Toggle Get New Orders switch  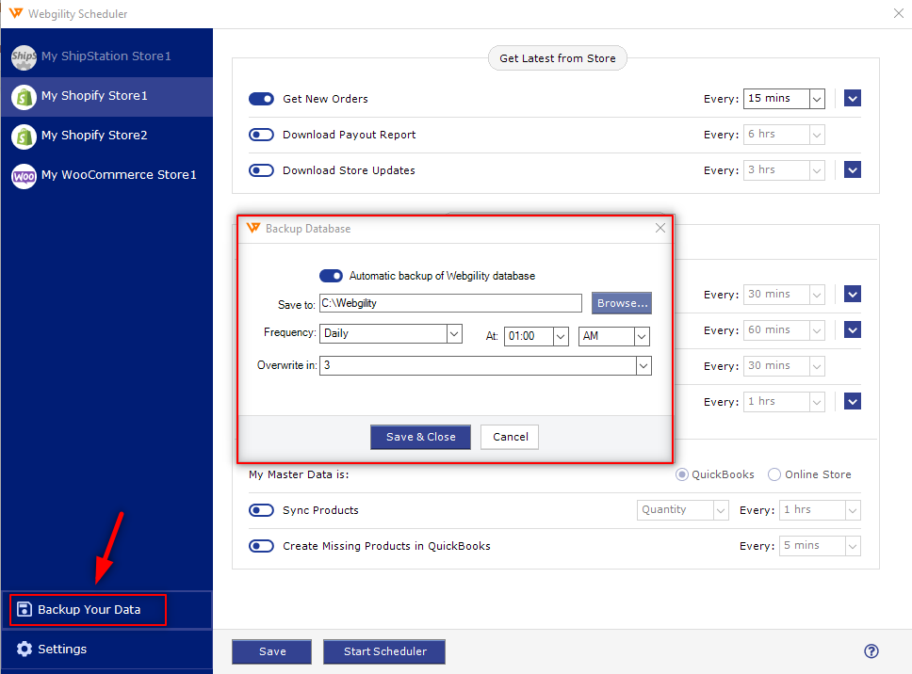[x=261, y=99]
